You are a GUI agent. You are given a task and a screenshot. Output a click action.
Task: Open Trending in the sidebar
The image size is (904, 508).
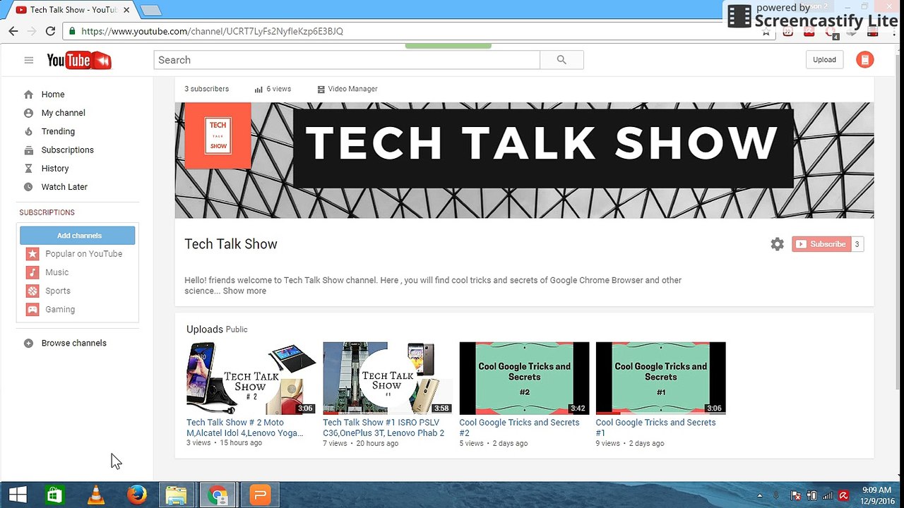click(58, 131)
